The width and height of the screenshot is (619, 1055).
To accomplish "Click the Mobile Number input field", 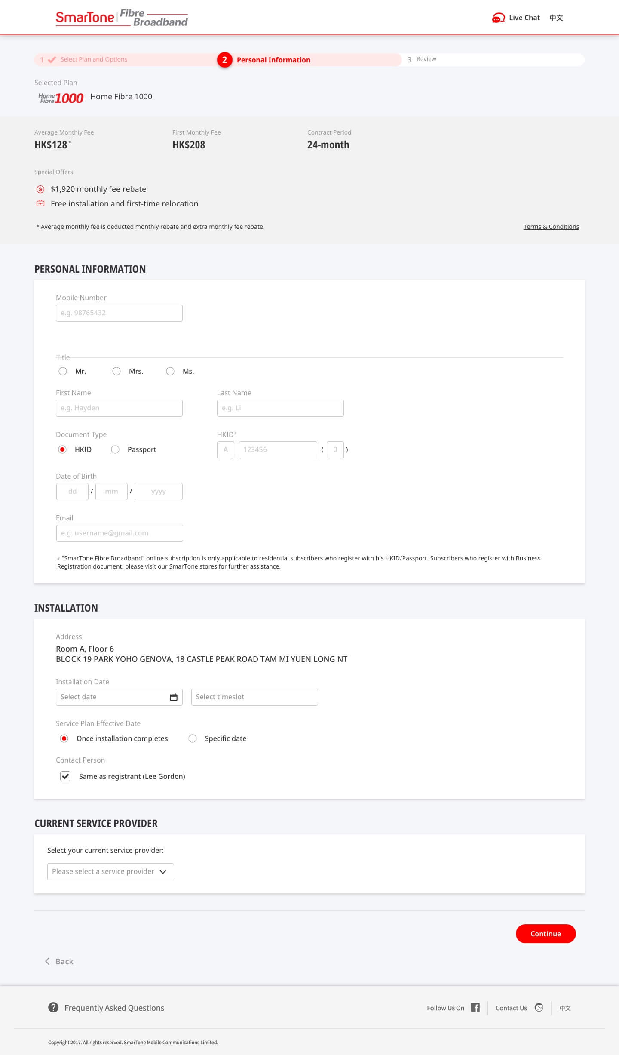I will point(119,313).
